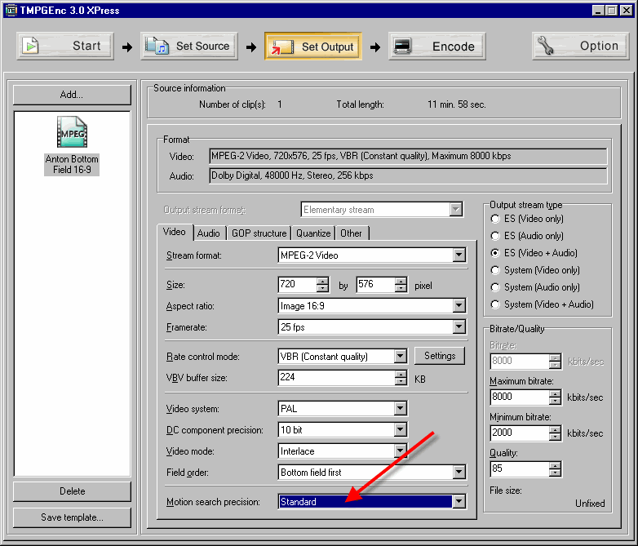Open the Stream format dropdown

pos(459,255)
